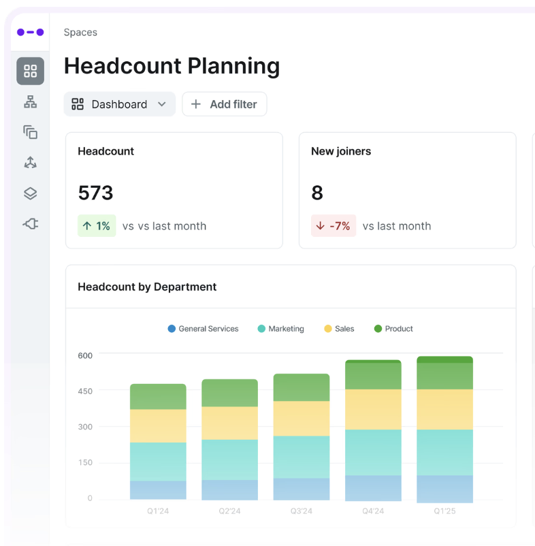535x546 pixels.
Task: Select the stacked copies sidebar icon
Action: [30, 132]
